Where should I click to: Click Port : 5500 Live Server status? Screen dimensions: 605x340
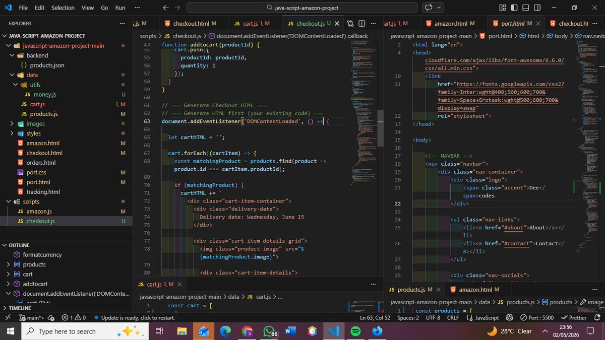click(x=537, y=318)
